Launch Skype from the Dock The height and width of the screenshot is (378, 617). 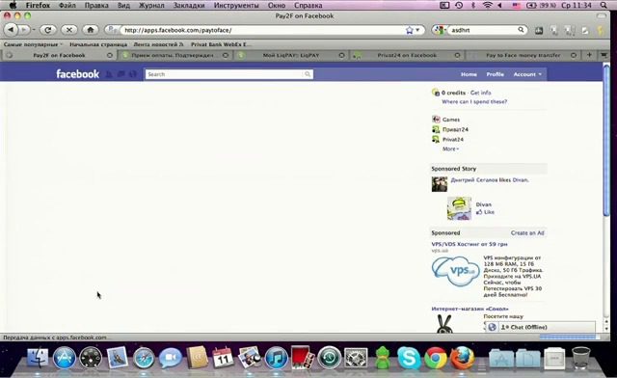pos(409,358)
